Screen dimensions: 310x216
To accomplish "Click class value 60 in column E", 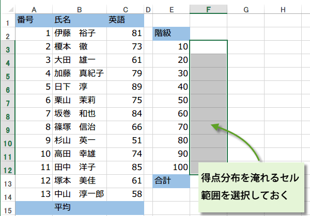I will coord(171,114).
